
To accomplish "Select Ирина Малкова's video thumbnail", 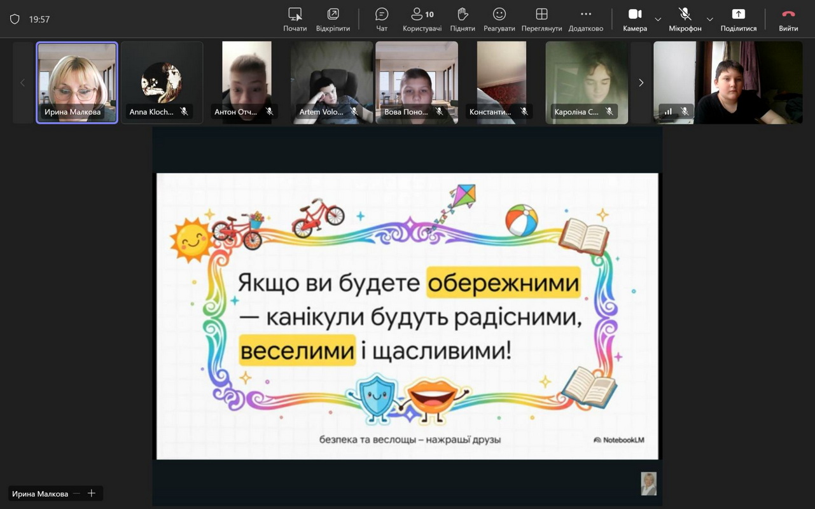I will pyautogui.click(x=77, y=83).
